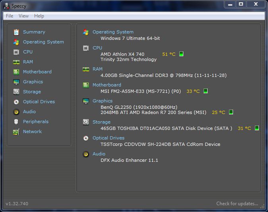
Task: Click the Summary clipboard icon in sidebar
Action: [x=16, y=32]
